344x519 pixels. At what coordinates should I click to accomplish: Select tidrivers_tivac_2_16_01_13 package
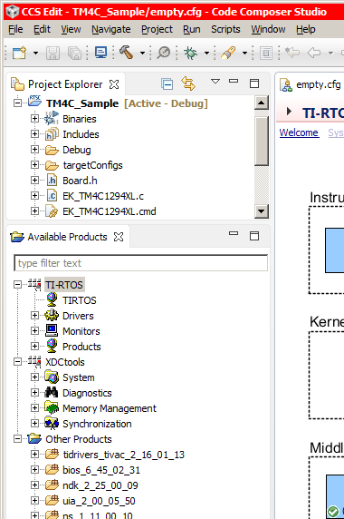pyautogui.click(x=123, y=455)
